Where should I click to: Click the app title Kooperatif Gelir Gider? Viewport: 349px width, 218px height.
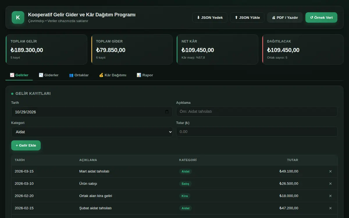(x=82, y=15)
